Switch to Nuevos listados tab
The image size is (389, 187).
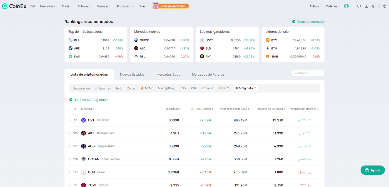(132, 74)
